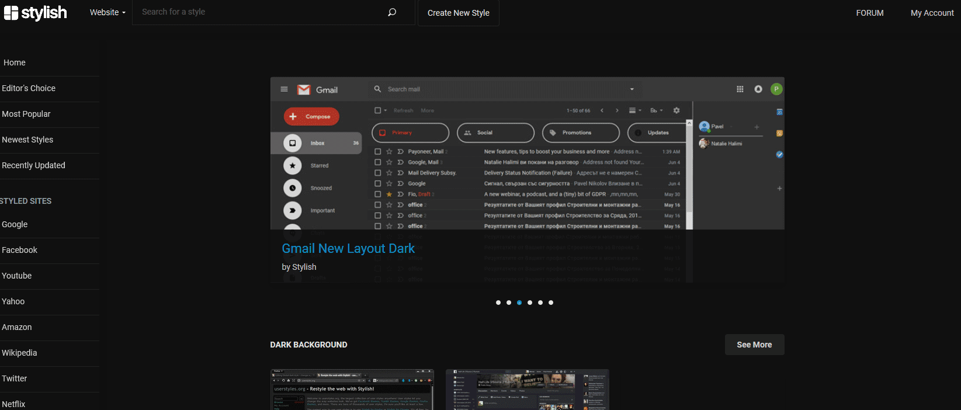The width and height of the screenshot is (961, 410).
Task: Open Editor's Choice category
Action: [29, 88]
